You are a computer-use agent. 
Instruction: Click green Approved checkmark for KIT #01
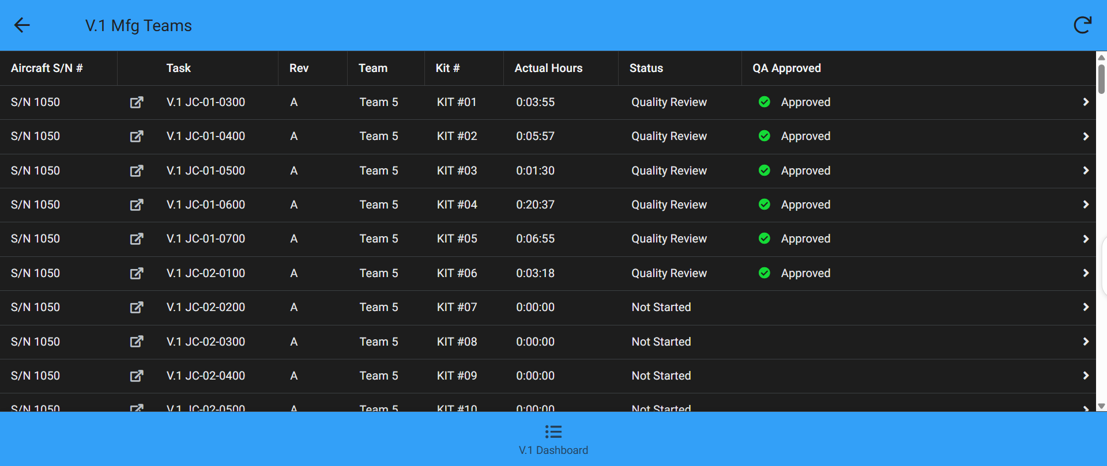pos(765,102)
